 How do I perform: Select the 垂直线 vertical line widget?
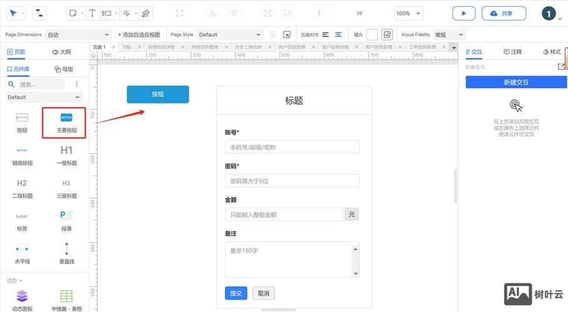pyautogui.click(x=66, y=254)
